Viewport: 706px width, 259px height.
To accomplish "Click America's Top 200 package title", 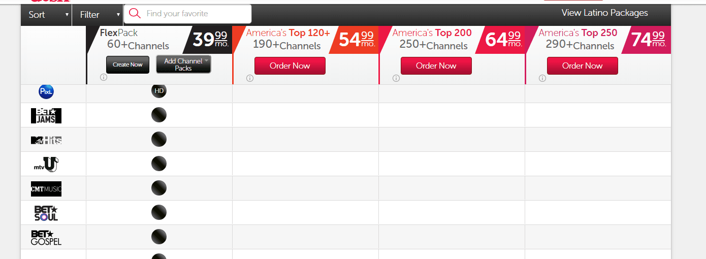I will pyautogui.click(x=432, y=33).
